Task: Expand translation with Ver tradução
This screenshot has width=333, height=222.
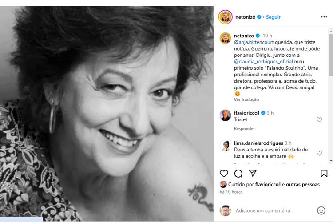Action: 246,99
